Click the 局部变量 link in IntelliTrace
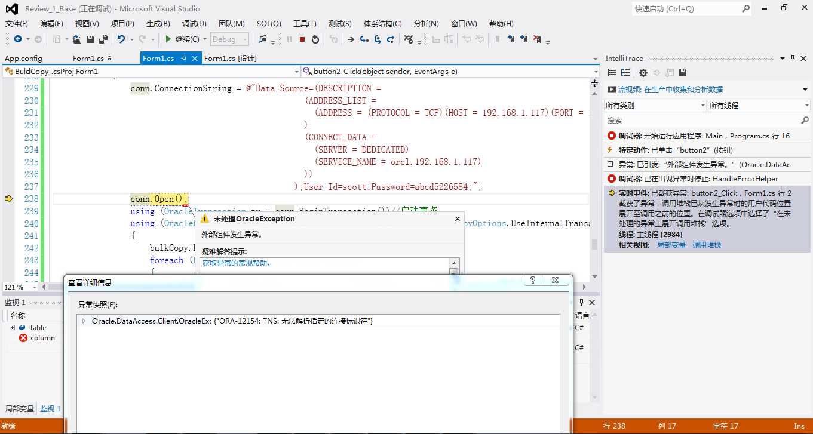The width and height of the screenshot is (813, 434). [671, 245]
